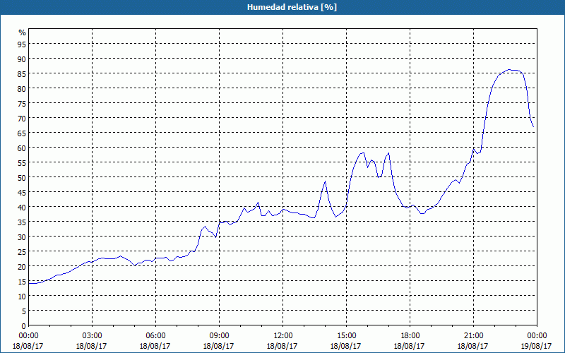The height and width of the screenshot is (353, 565).
Task: Select the 30 label on the y-axis
Action: (x=23, y=237)
